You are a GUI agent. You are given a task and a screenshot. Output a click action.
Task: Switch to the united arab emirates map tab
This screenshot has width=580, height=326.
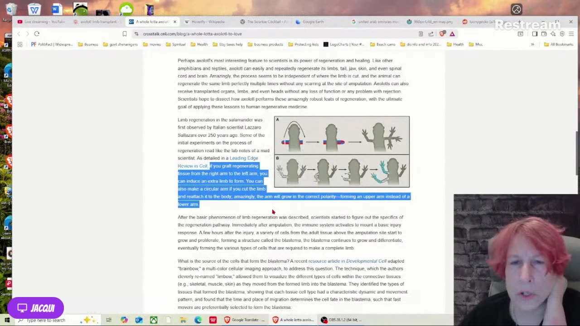[x=375, y=22]
